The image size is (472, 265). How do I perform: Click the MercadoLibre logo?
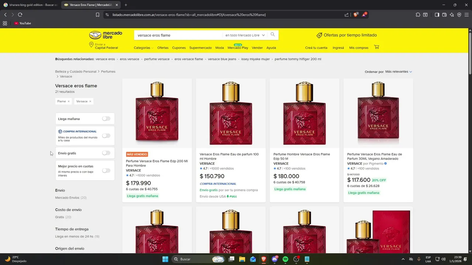tap(105, 35)
